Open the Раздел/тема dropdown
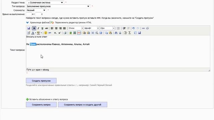The width and height of the screenshot is (214, 120). pyautogui.click(x=45, y=2)
